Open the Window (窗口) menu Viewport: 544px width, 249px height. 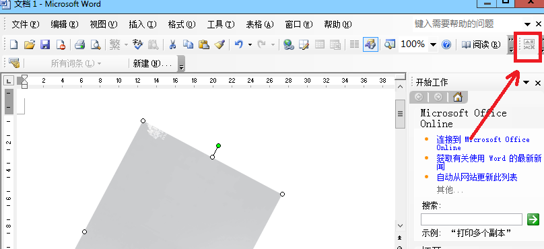click(x=299, y=24)
